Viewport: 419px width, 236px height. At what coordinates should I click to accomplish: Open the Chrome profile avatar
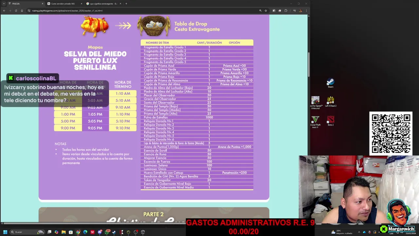pyautogui.click(x=301, y=10)
